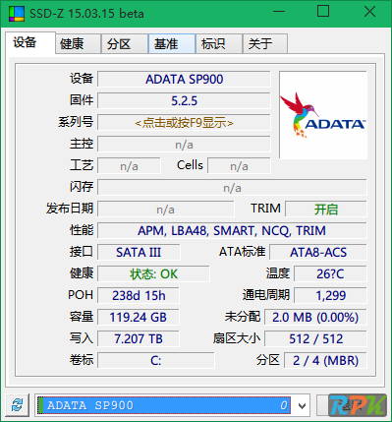The image size is (392, 422).
Task: Open the 基准 benchmark tab
Action: point(172,43)
